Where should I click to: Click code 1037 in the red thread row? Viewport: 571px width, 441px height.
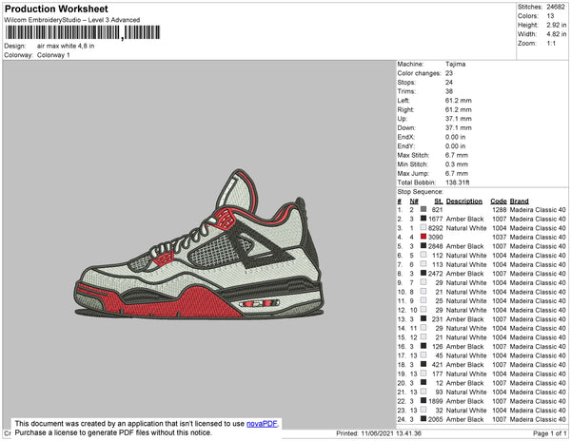coord(500,237)
